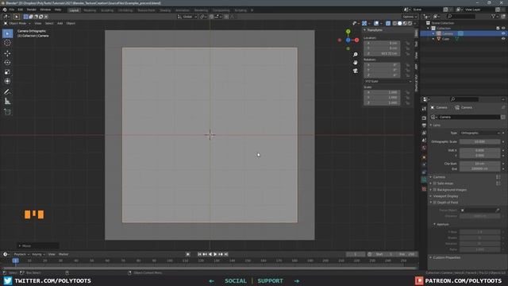Select the Measure tool
The width and height of the screenshot is (508, 286).
[x=7, y=102]
